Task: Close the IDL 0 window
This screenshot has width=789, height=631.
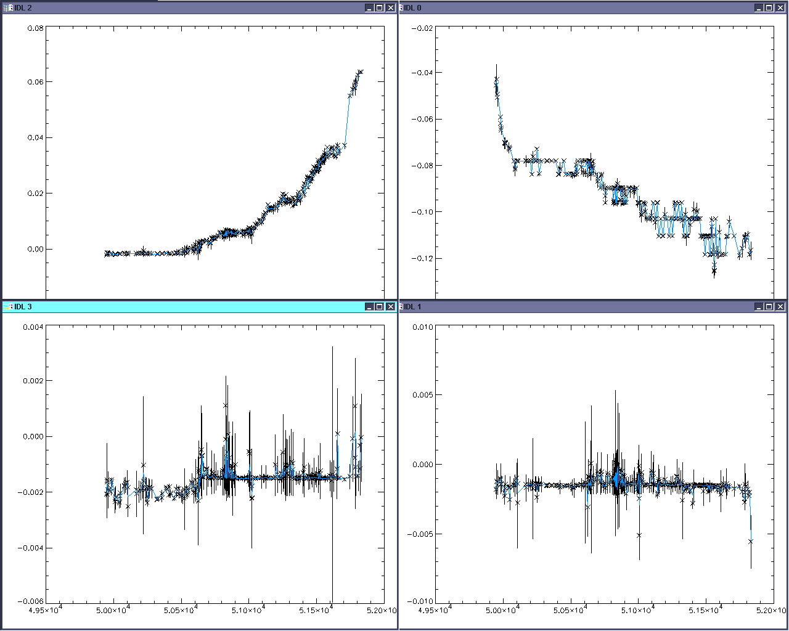Action: [x=780, y=8]
